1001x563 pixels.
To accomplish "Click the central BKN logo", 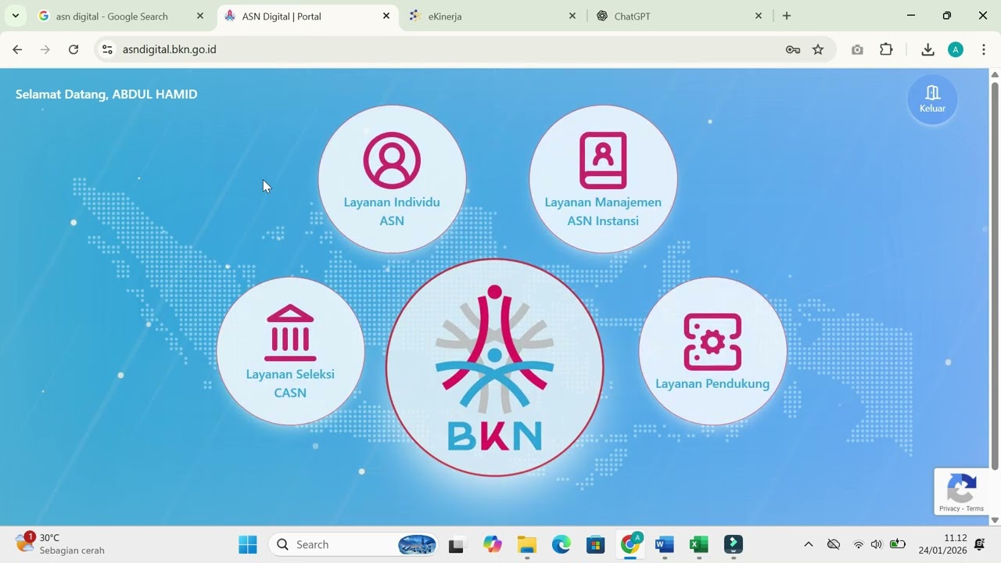I will (494, 368).
